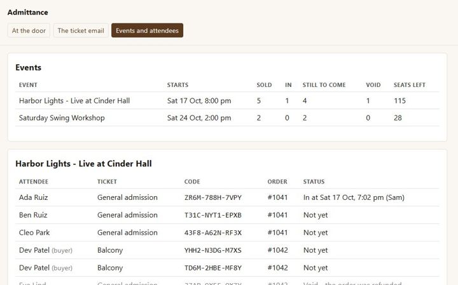Image resolution: width=458 pixels, height=285 pixels.
Task: Click Balcony ticket for code TD6M-2HBE-MF8Y
Action: click(110, 268)
